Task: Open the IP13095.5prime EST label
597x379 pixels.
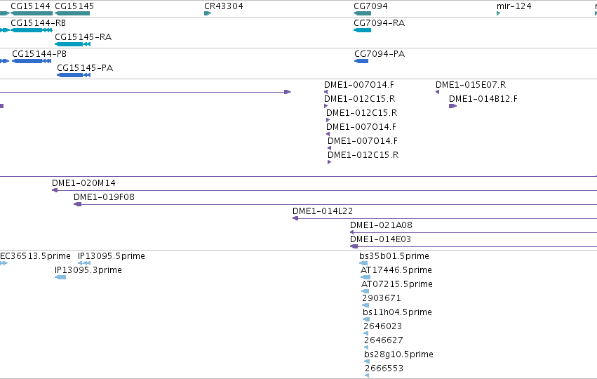Action: coord(111,256)
